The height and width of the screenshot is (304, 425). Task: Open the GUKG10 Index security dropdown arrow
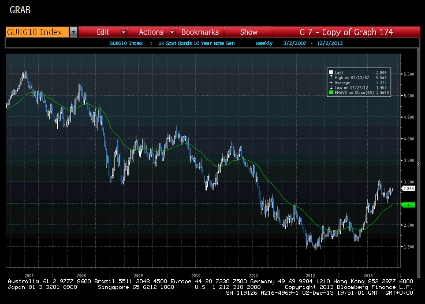click(x=73, y=32)
